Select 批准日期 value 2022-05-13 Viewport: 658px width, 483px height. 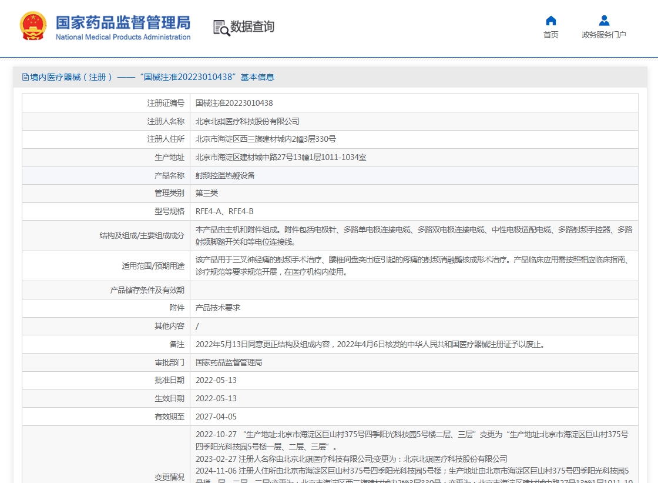coord(216,380)
